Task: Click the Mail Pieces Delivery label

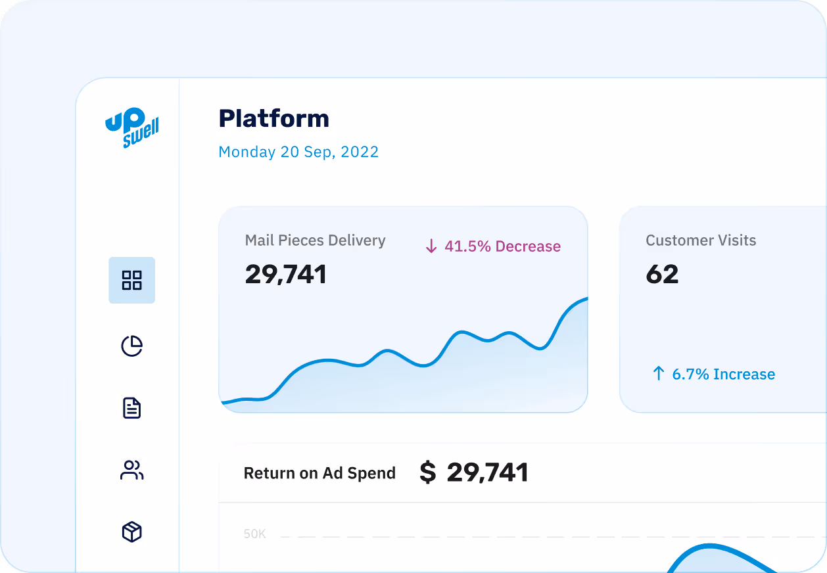Action: 316,241
